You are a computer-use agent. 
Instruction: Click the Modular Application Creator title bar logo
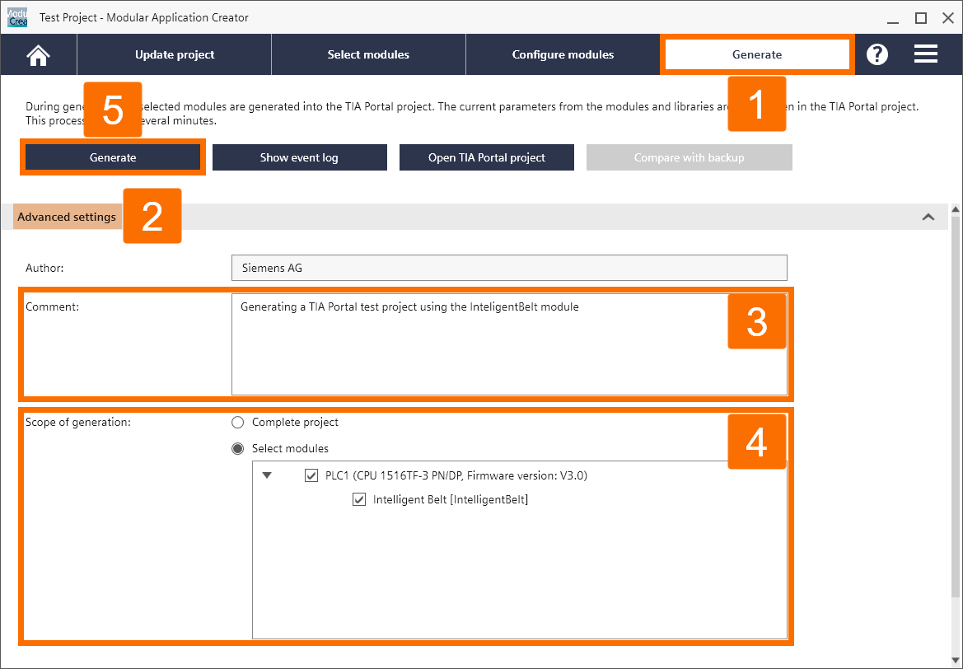tap(16, 16)
